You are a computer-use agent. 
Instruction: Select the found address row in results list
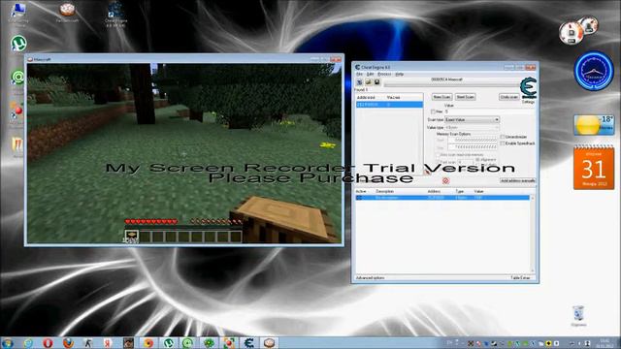pyautogui.click(x=389, y=105)
